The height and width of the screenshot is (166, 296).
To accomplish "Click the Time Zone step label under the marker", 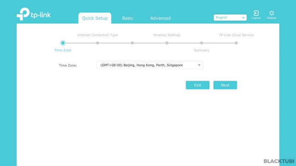I will pos(63,50).
